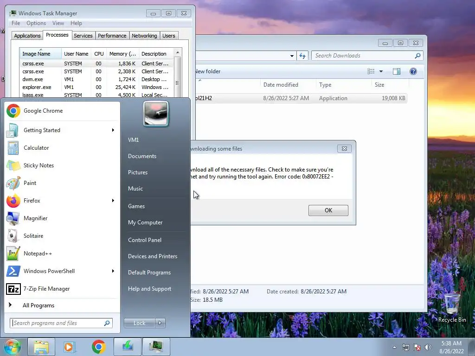Viewport: 475px width, 356px height.
Task: Open the Solitaire game
Action: click(x=62, y=236)
